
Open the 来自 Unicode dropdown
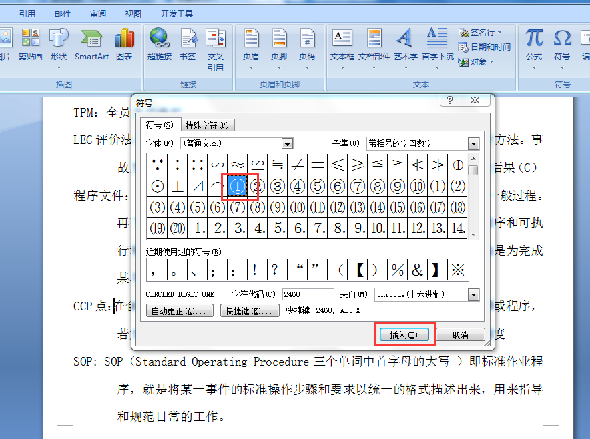[x=473, y=295]
